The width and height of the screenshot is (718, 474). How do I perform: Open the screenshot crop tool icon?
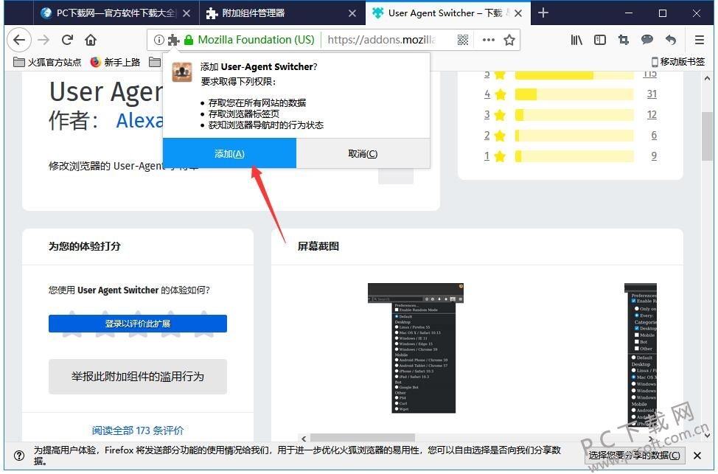click(623, 41)
